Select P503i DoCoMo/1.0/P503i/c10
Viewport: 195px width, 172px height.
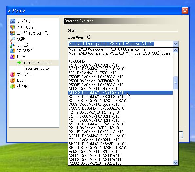pos(120,81)
